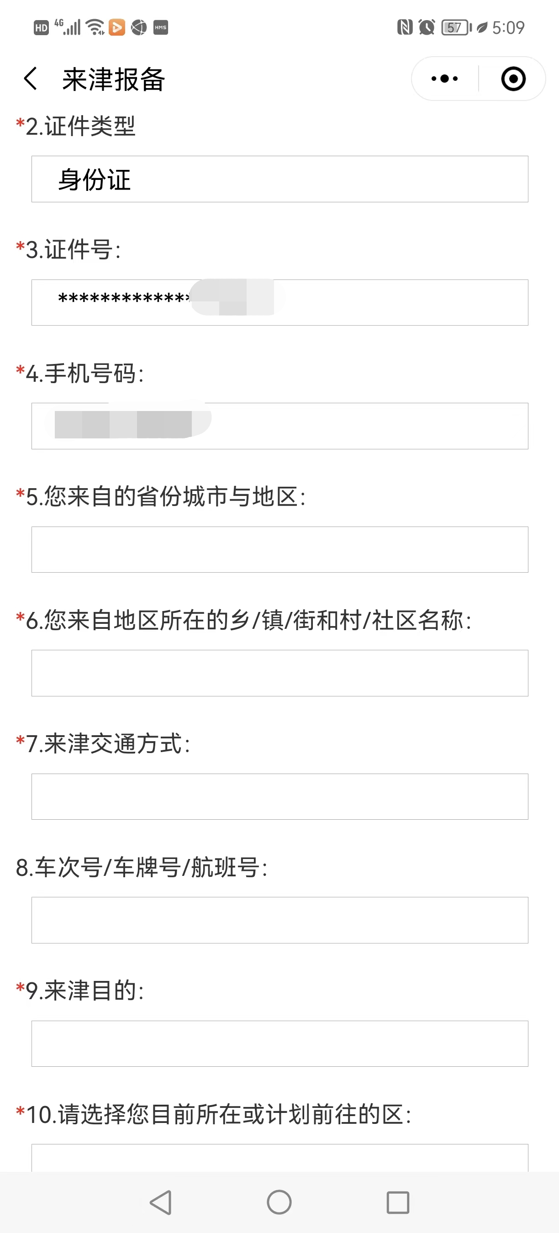Open the 来津交通方式 selection field
This screenshot has height=1233, width=559.
coord(279,796)
